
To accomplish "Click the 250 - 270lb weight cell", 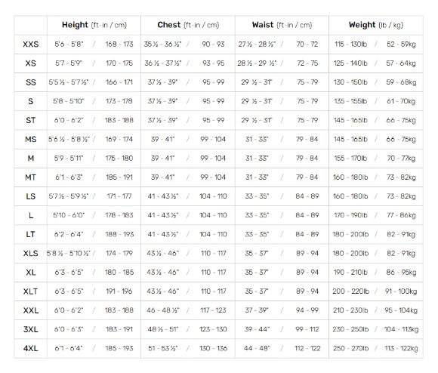I will pos(351,348).
